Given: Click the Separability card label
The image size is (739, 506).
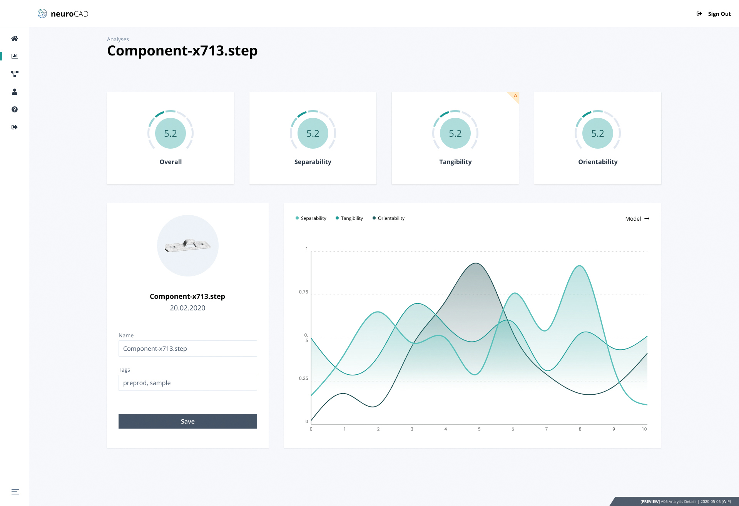Looking at the screenshot, I should click(313, 162).
